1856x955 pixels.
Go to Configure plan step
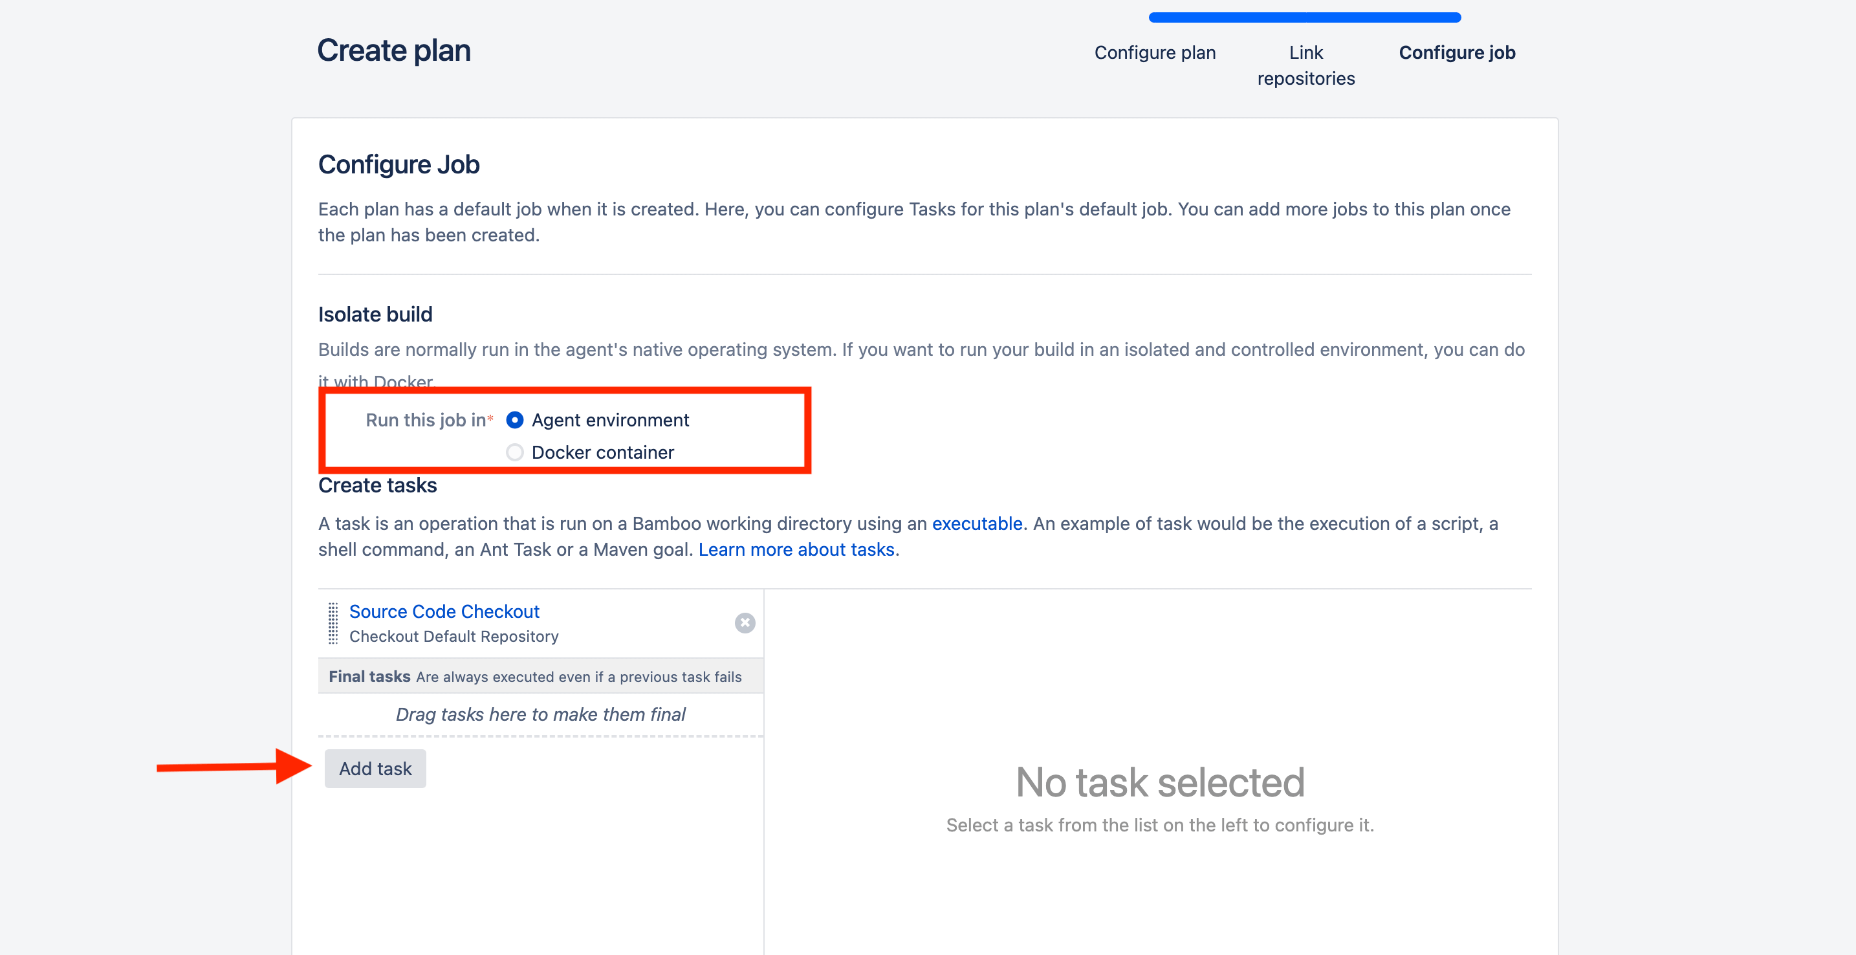pyautogui.click(x=1154, y=52)
